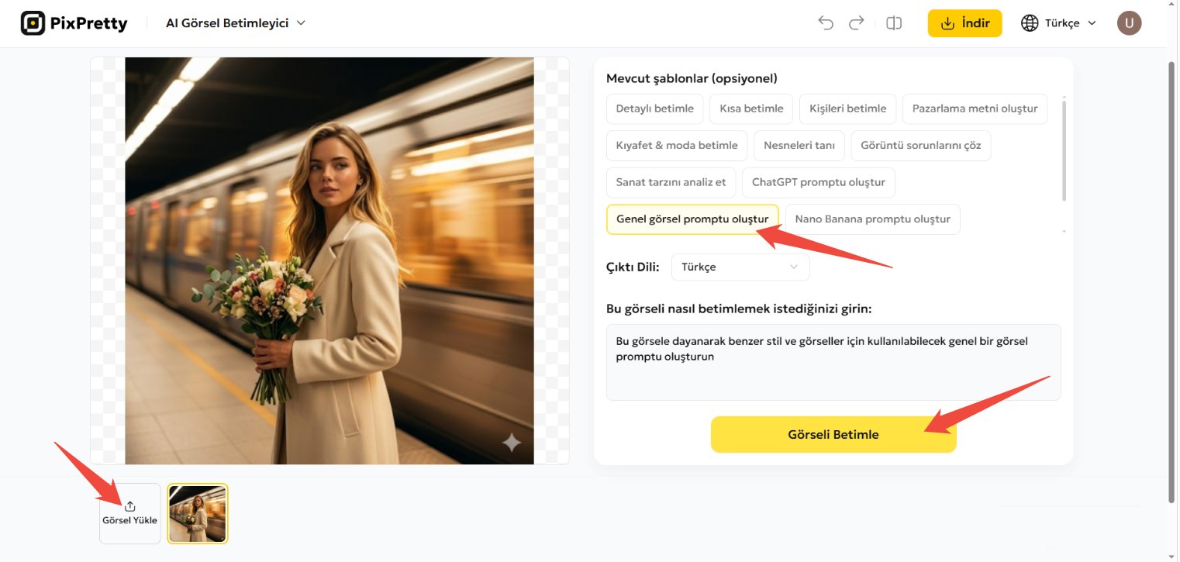Open the Çıktı Dili language dropdown
This screenshot has height=562, width=1180.
pos(740,267)
